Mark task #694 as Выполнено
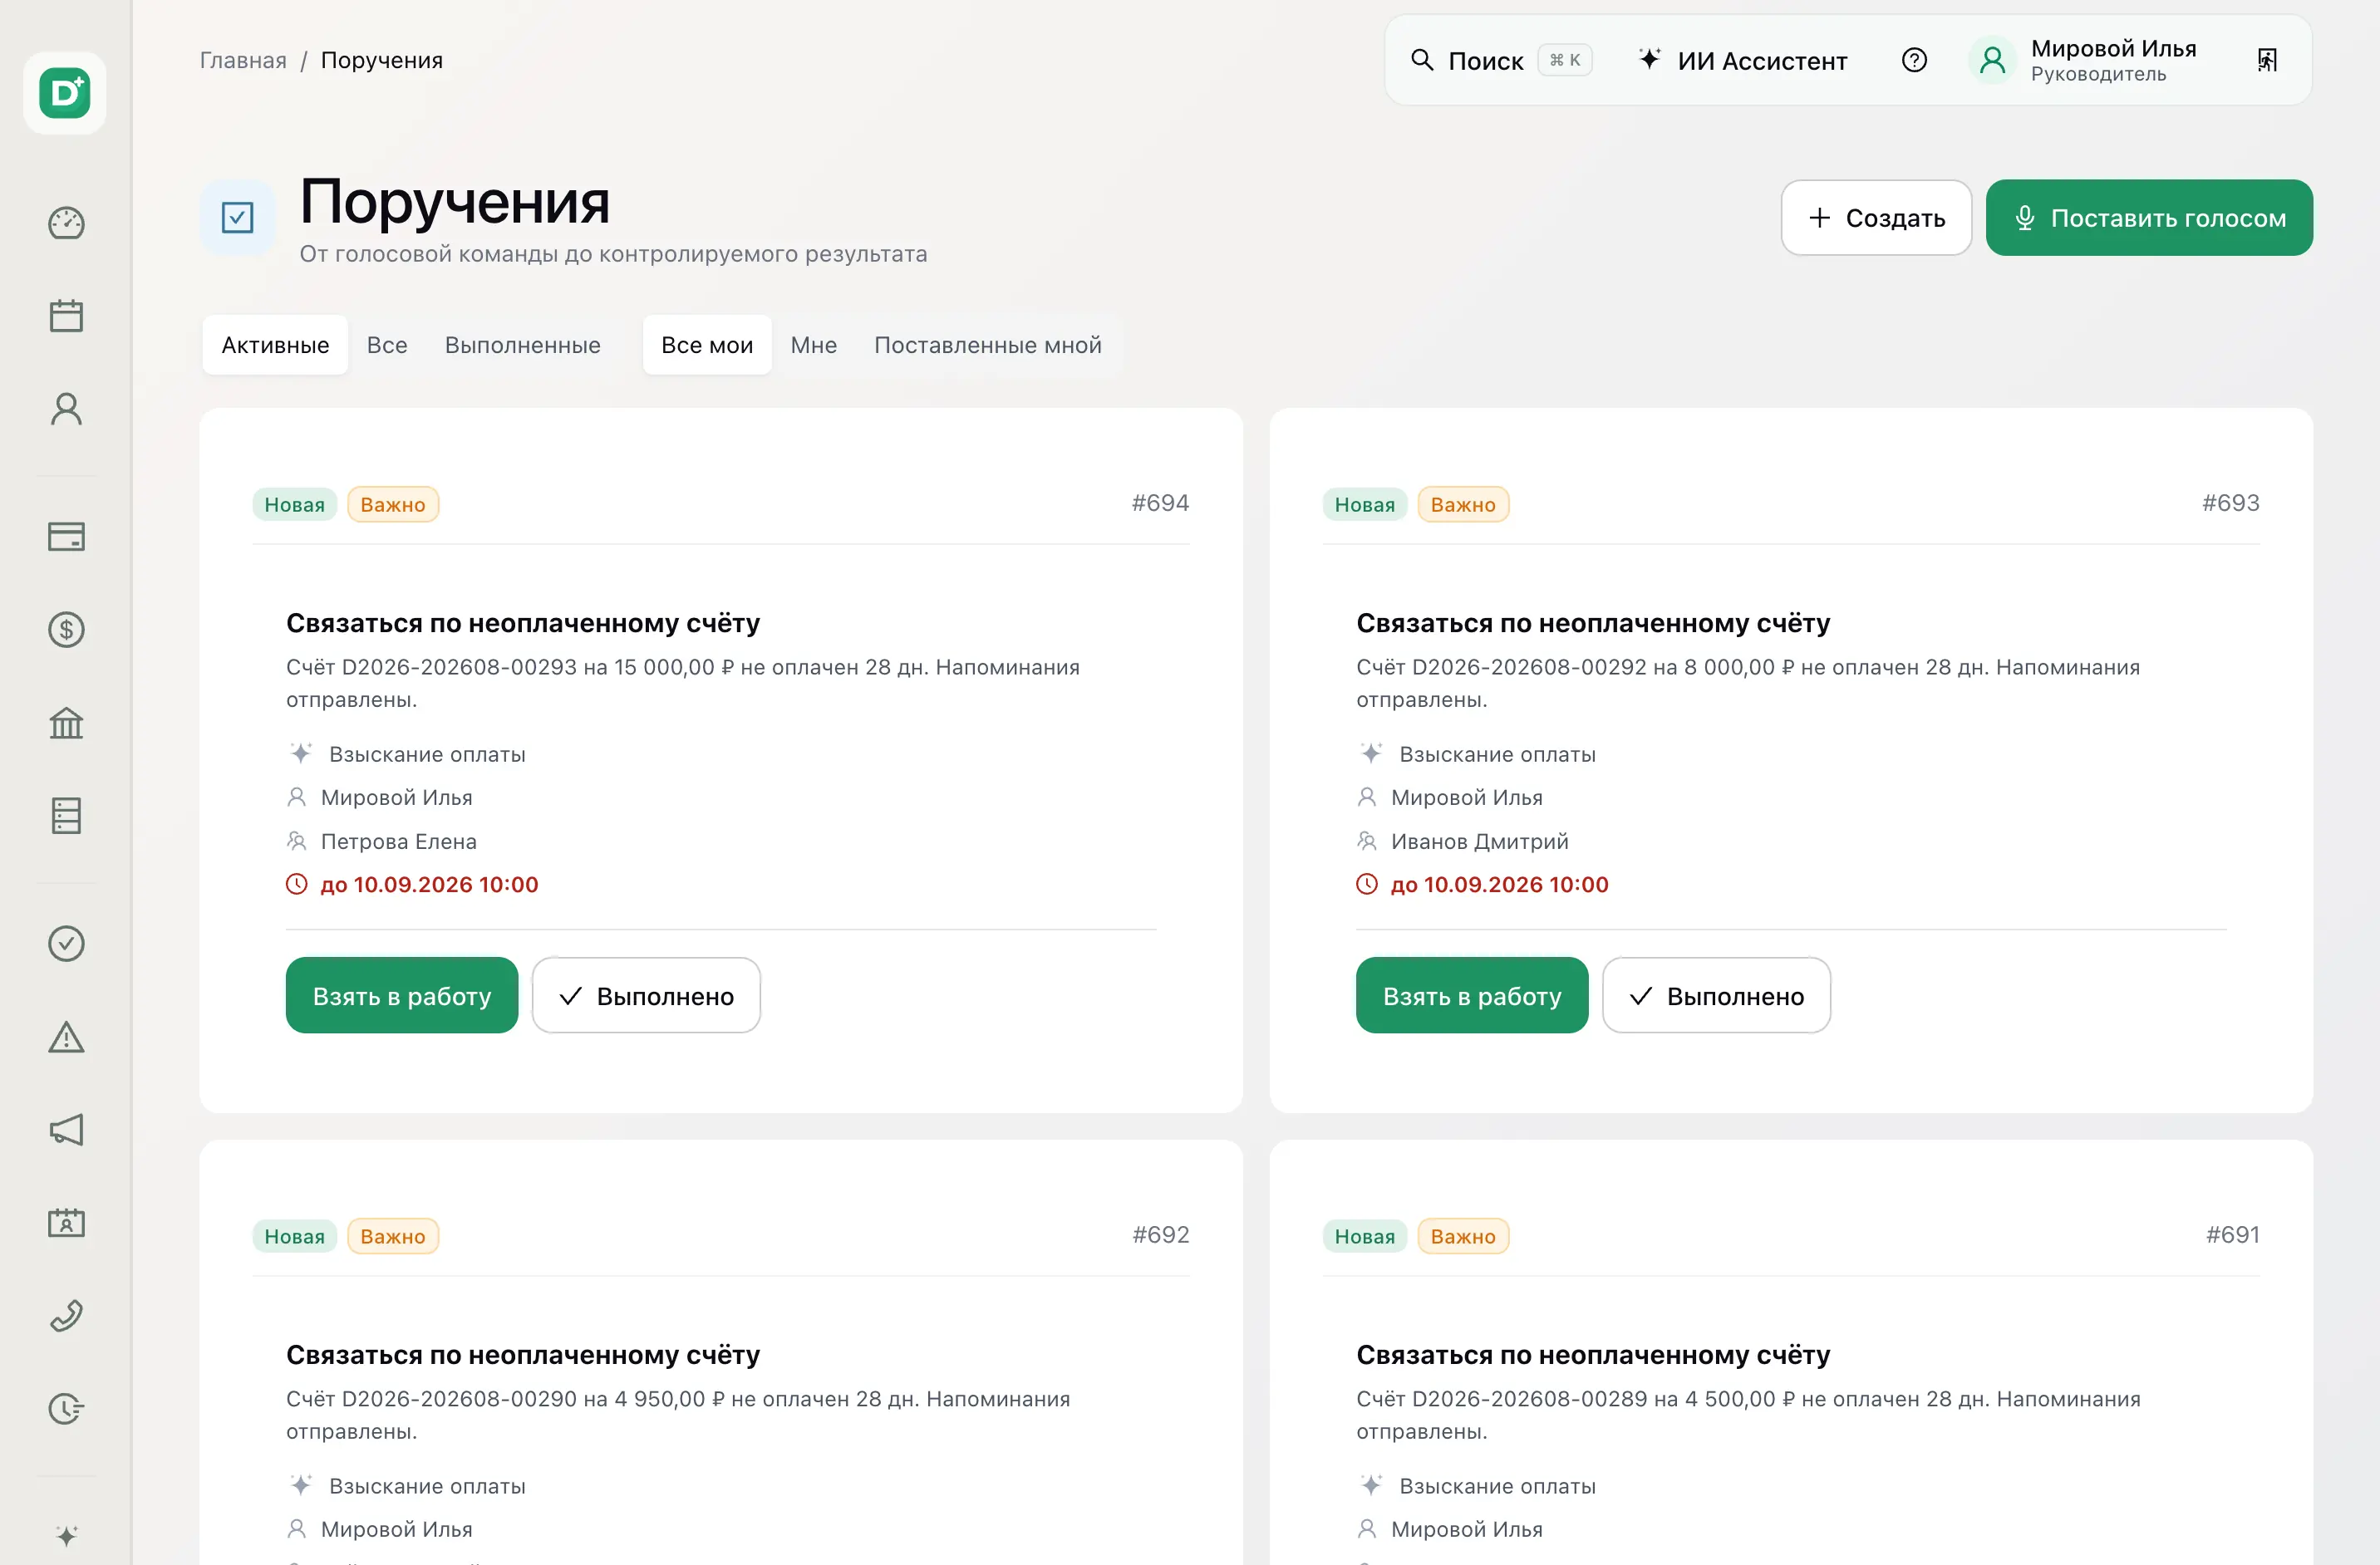This screenshot has width=2380, height=1565. click(646, 995)
